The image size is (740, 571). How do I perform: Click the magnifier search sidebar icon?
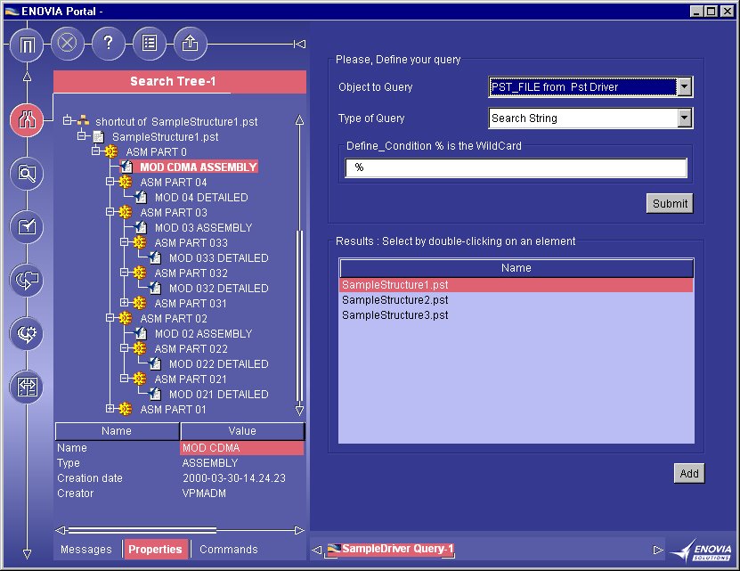[27, 174]
